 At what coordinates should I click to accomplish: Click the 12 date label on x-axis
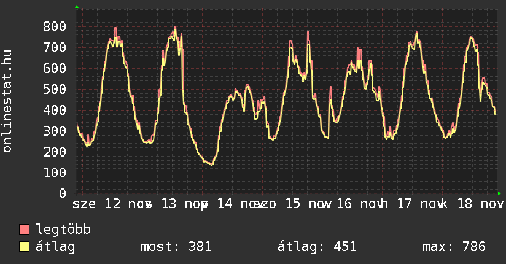113,203
